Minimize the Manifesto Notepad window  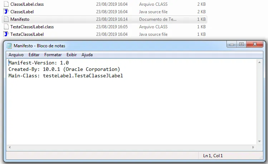tap(232, 44)
